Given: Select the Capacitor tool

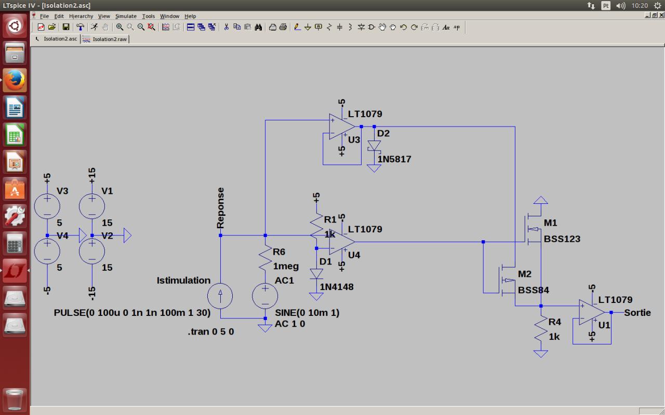Looking at the screenshot, I should click(x=340, y=27).
